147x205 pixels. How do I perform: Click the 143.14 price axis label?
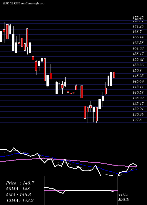(138, 87)
